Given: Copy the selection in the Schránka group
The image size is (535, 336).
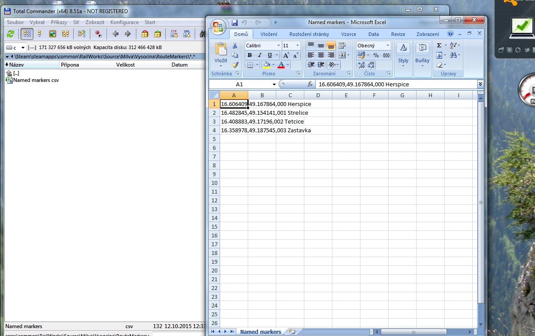Looking at the screenshot, I should [235, 55].
